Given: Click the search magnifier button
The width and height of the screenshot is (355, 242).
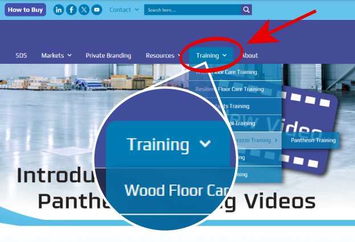Looking at the screenshot, I should pyautogui.click(x=246, y=10).
